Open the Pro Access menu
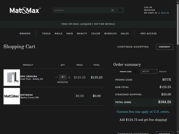The height and width of the screenshot is (134, 179). 148,33
